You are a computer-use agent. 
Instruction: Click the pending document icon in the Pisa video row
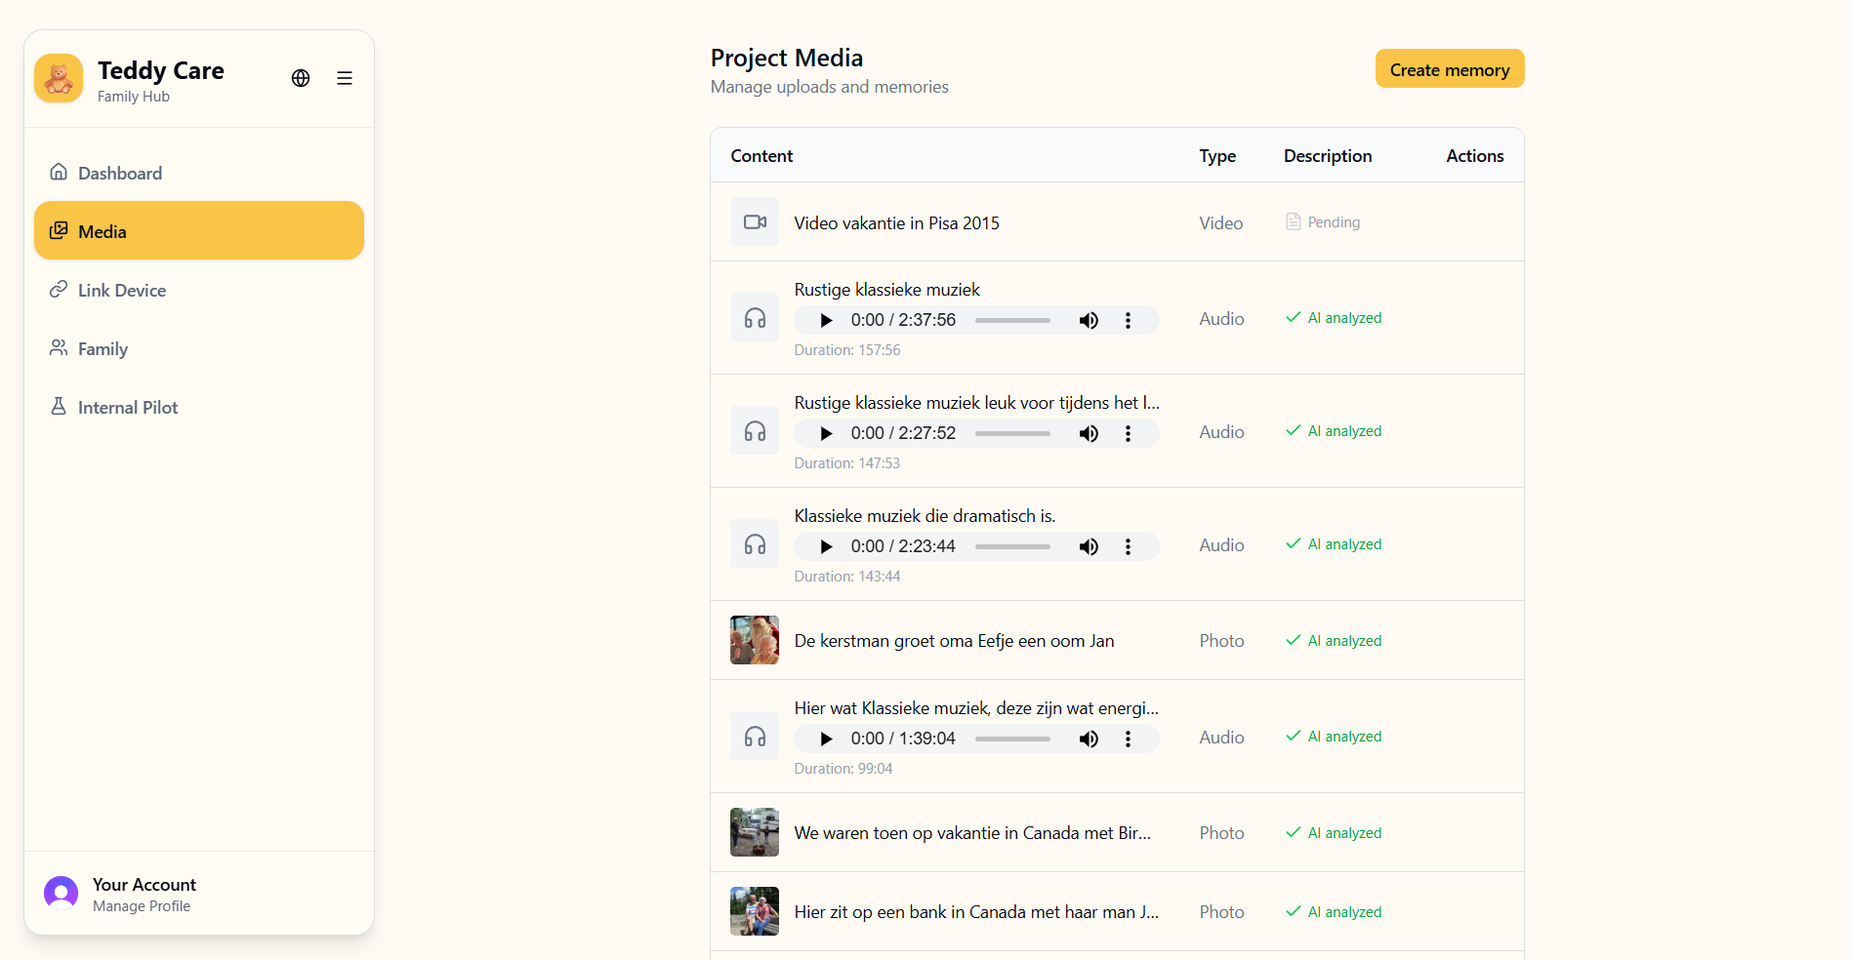click(1294, 222)
